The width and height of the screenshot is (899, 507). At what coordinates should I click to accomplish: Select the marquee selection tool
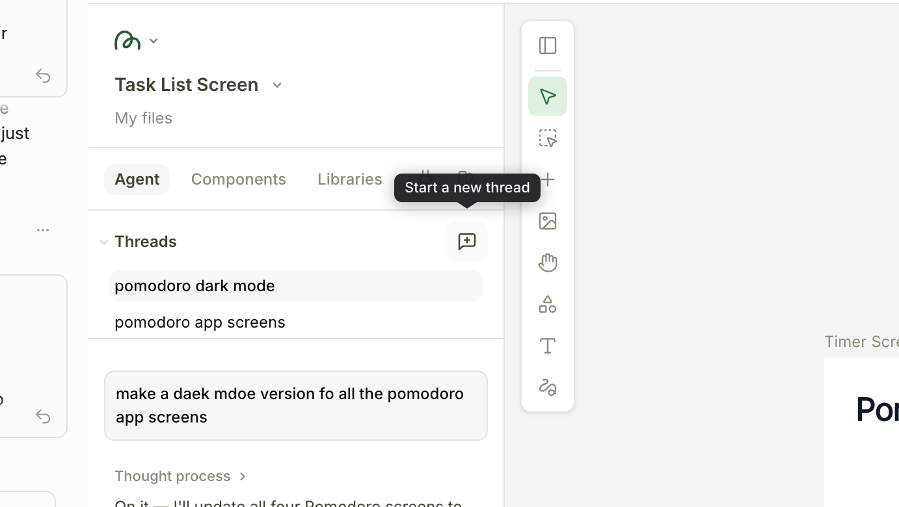click(x=548, y=138)
